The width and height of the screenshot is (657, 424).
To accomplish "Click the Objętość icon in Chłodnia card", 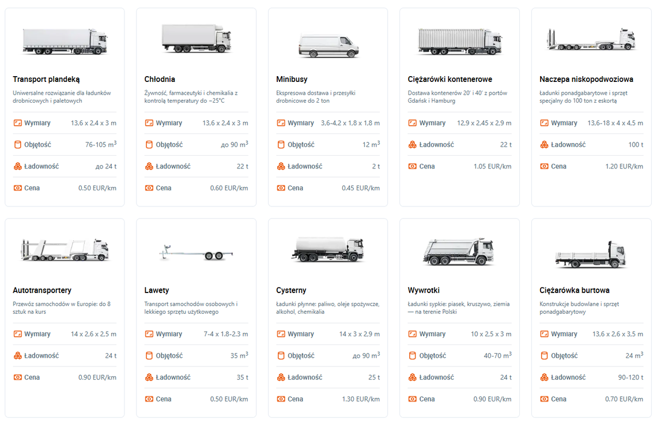I will [149, 145].
